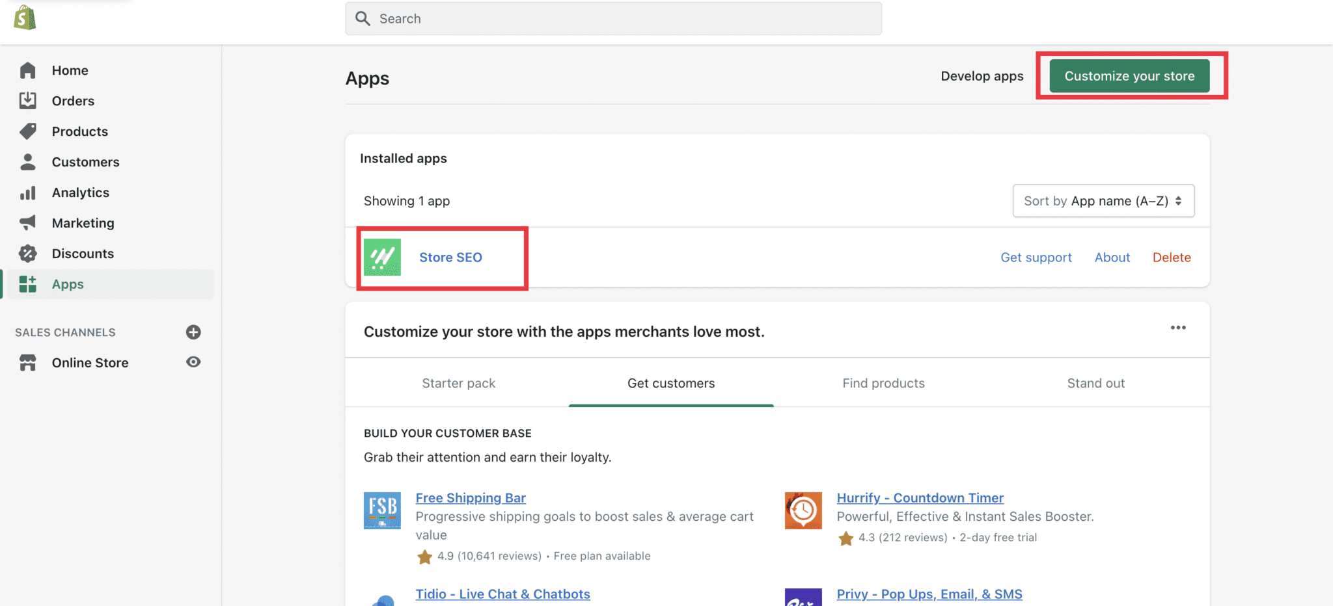Click the Apps page title
Screen dimensions: 1333x606
368,79
